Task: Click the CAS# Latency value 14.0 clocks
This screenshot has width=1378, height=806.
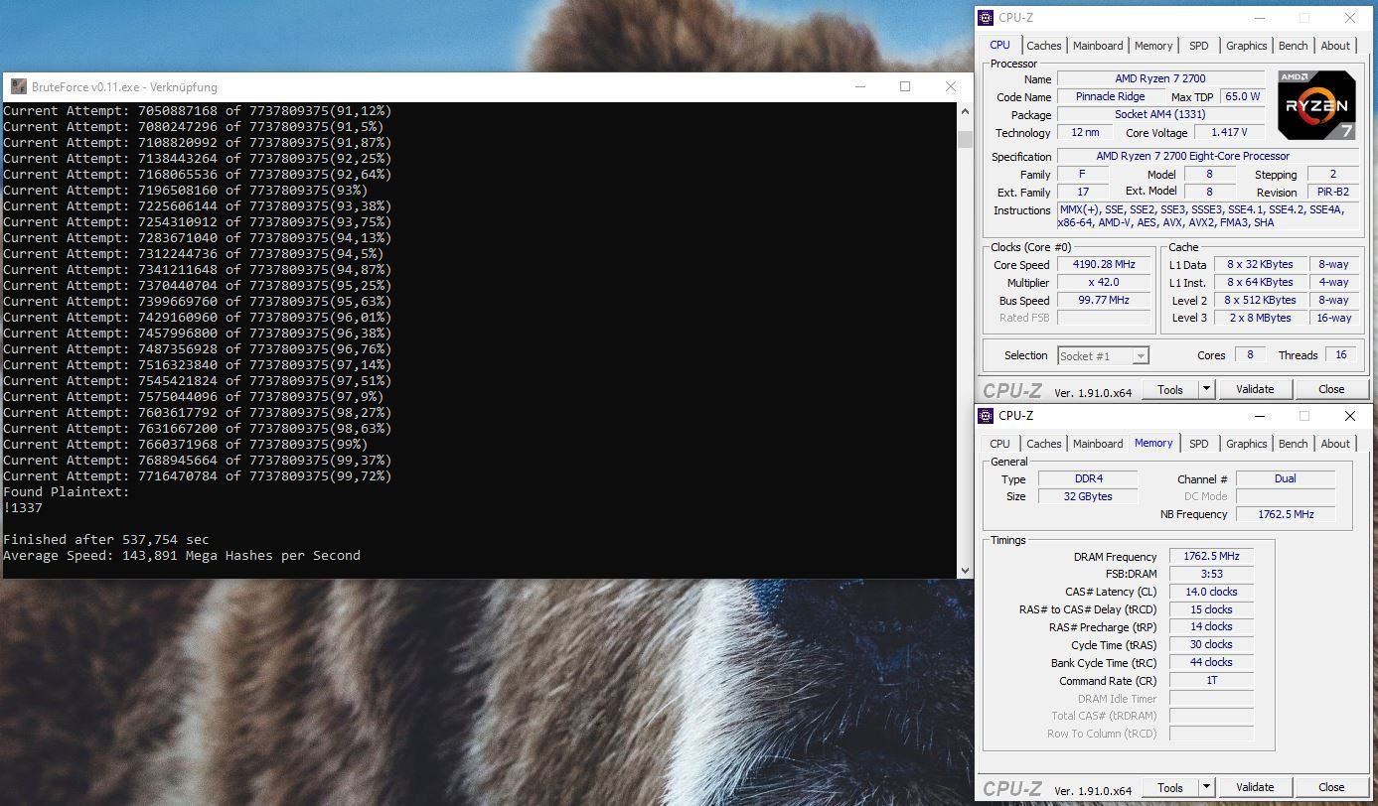Action: (1212, 592)
